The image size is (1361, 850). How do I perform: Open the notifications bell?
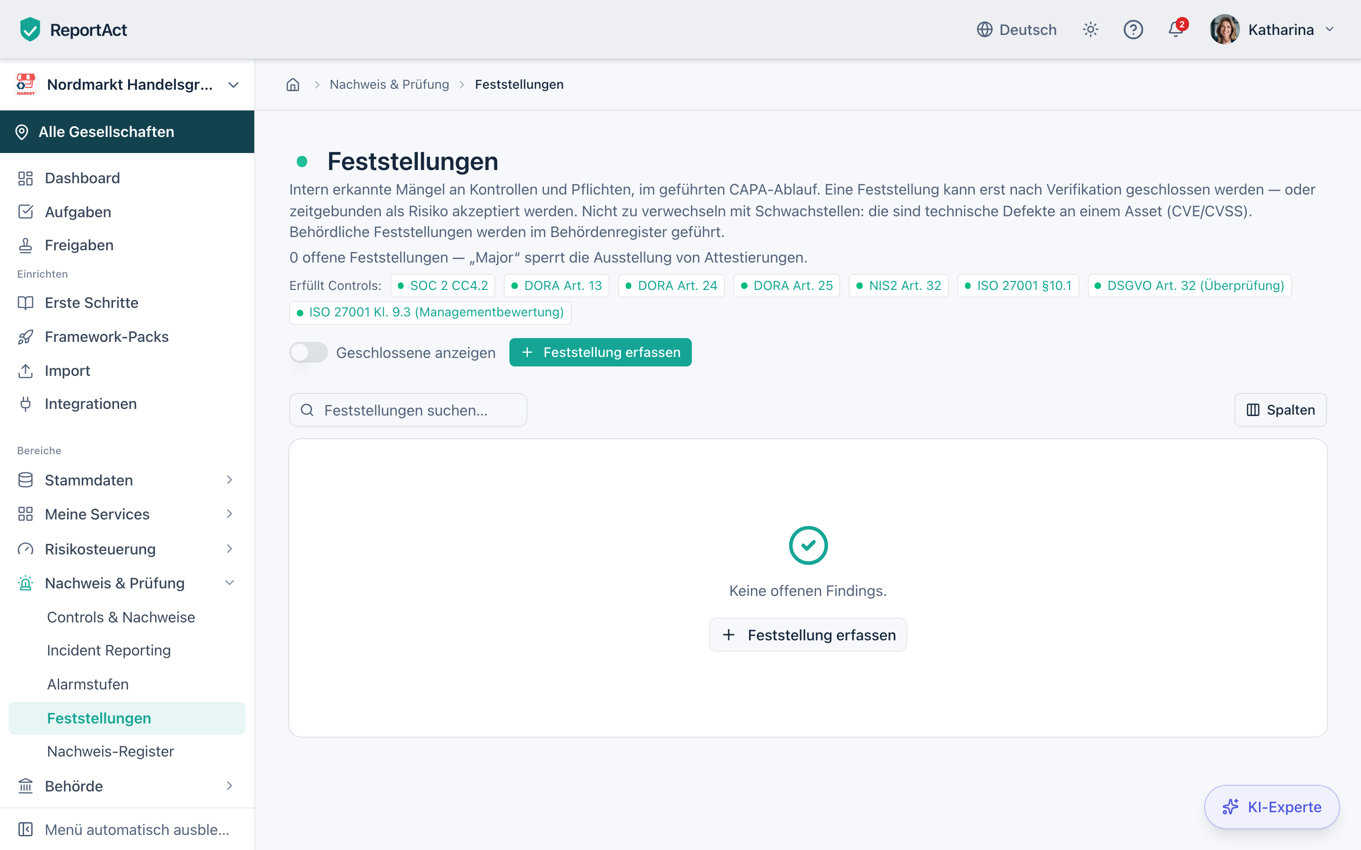coord(1176,29)
